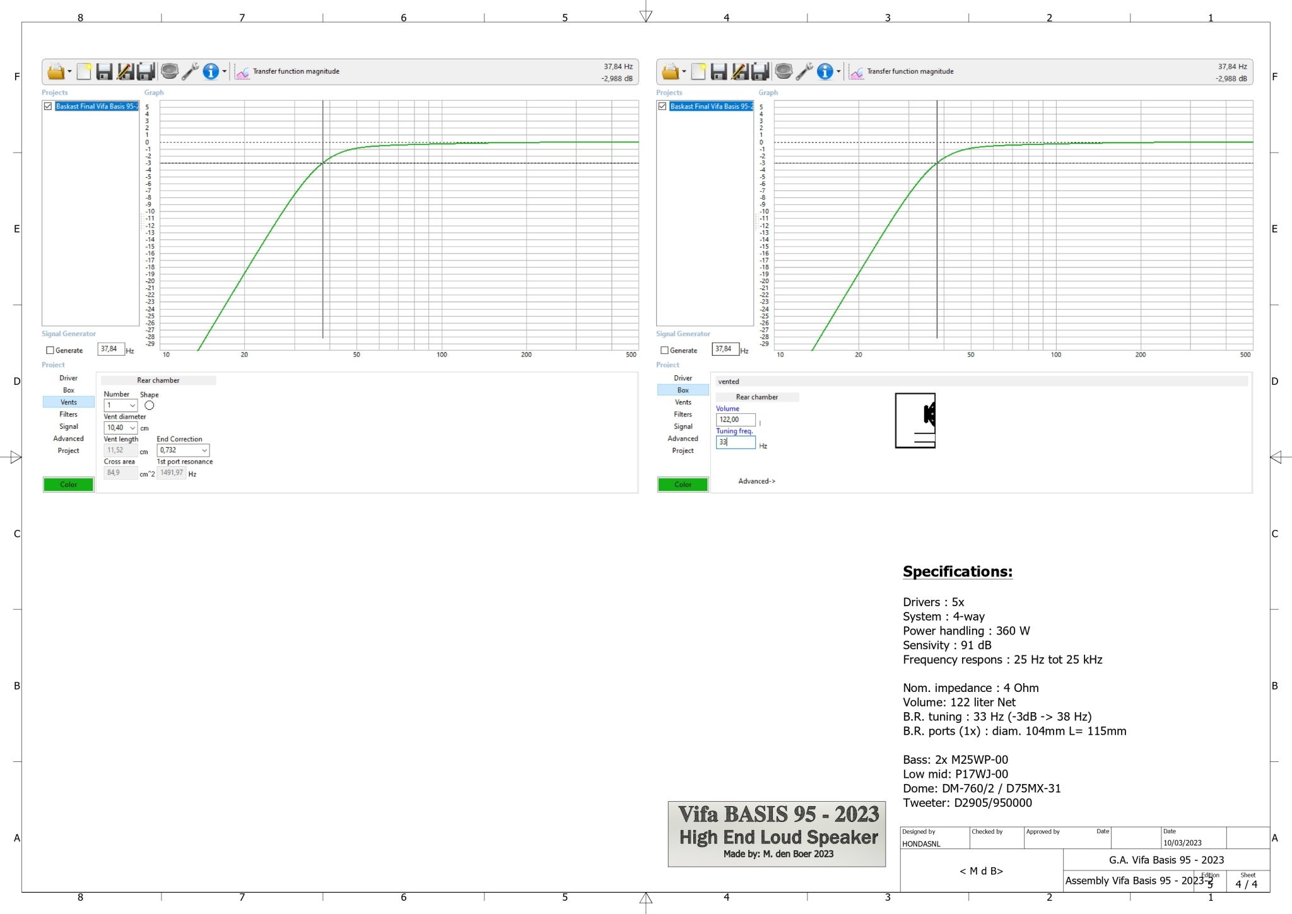The height and width of the screenshot is (914, 1292).
Task: Select Advanced tab in Vents-settings window
Action: click(69, 438)
